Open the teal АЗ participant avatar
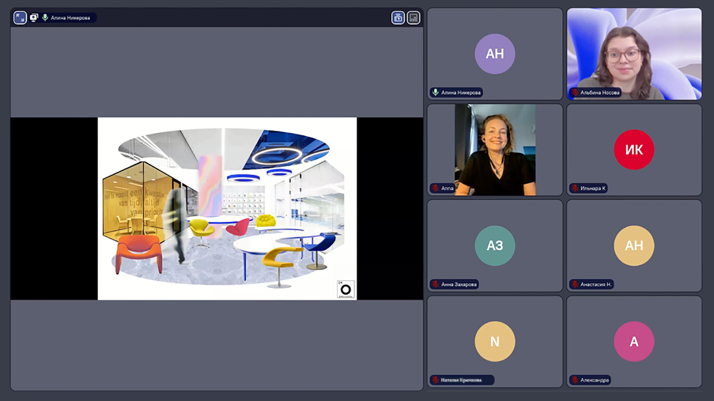Screen dimensions: 714x401 (x=495, y=245)
